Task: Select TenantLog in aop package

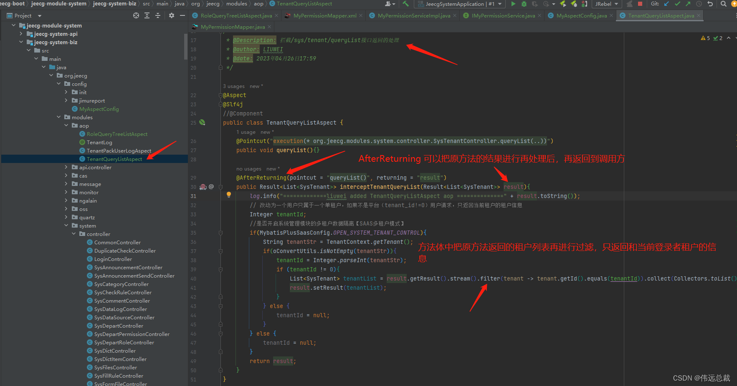Action: point(99,142)
